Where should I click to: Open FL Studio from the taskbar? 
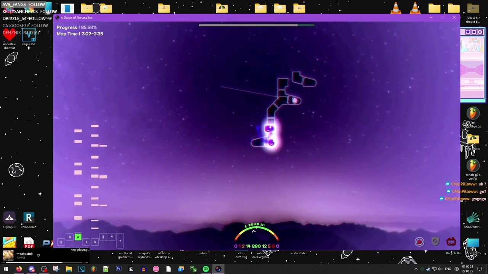click(94, 269)
